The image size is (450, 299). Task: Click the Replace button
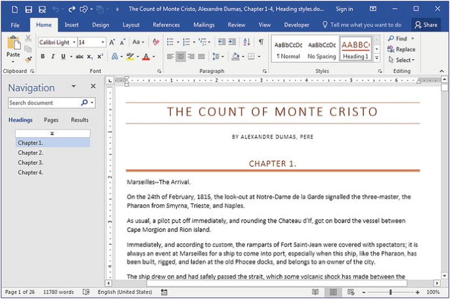401,49
